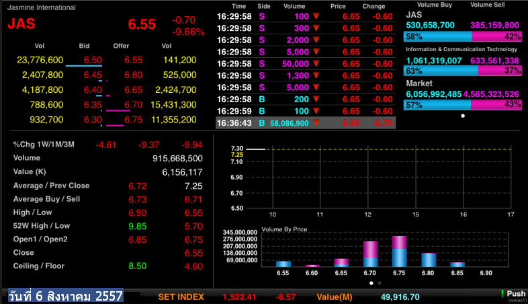Screen dimensions: 528x304
Task: Click the offer volume 141,200
Action: (180, 60)
